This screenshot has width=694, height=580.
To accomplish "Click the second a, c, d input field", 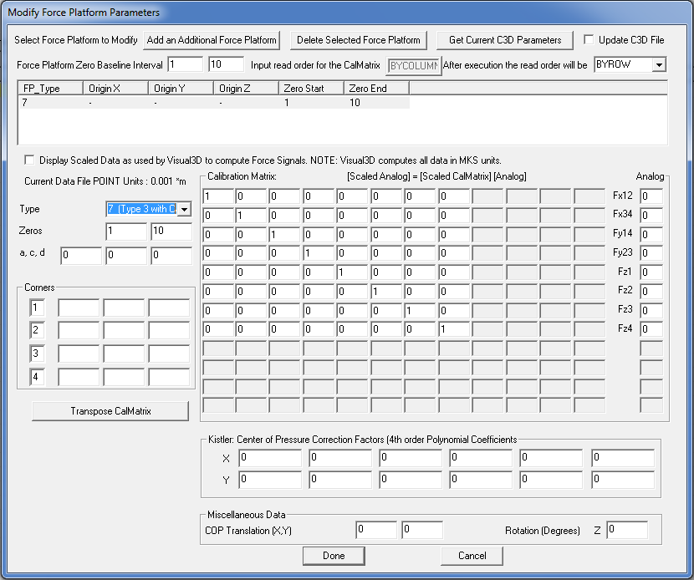I will pos(126,256).
